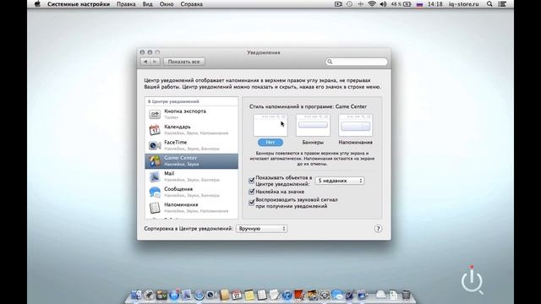
Task: Choose the Нет alert style
Action: (270, 142)
